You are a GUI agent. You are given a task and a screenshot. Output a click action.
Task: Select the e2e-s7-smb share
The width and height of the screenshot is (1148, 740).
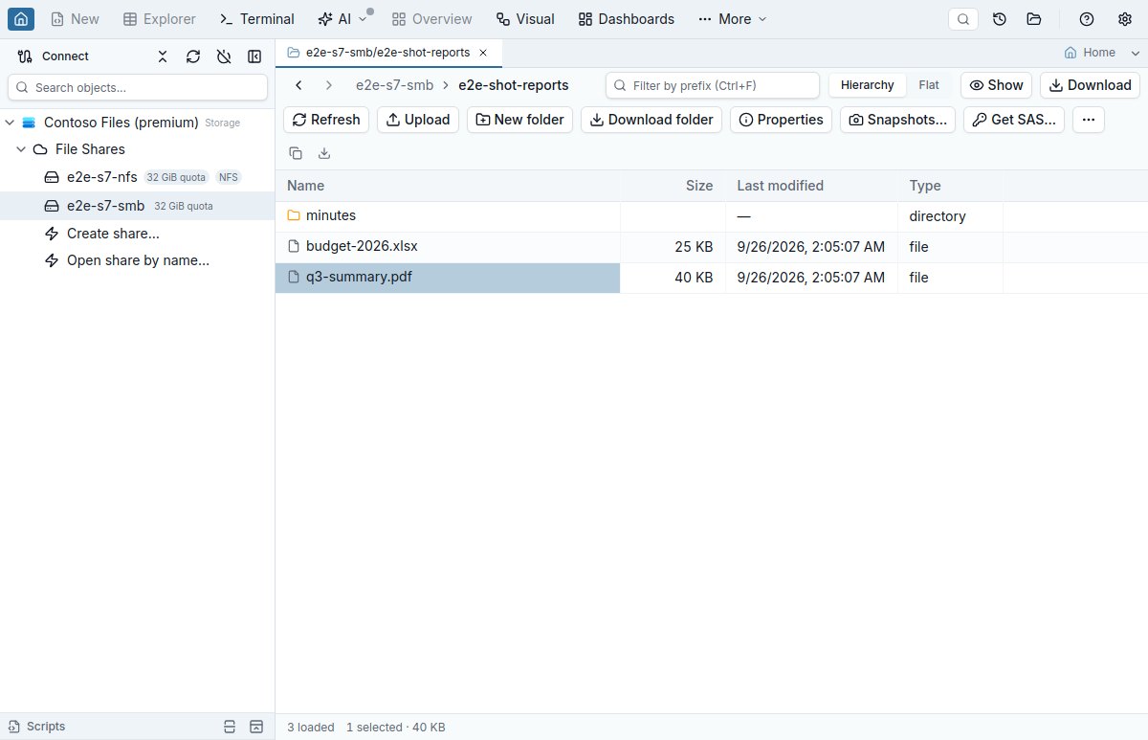pos(138,206)
